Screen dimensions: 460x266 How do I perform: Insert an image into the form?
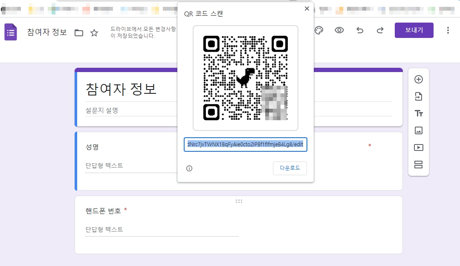point(418,130)
